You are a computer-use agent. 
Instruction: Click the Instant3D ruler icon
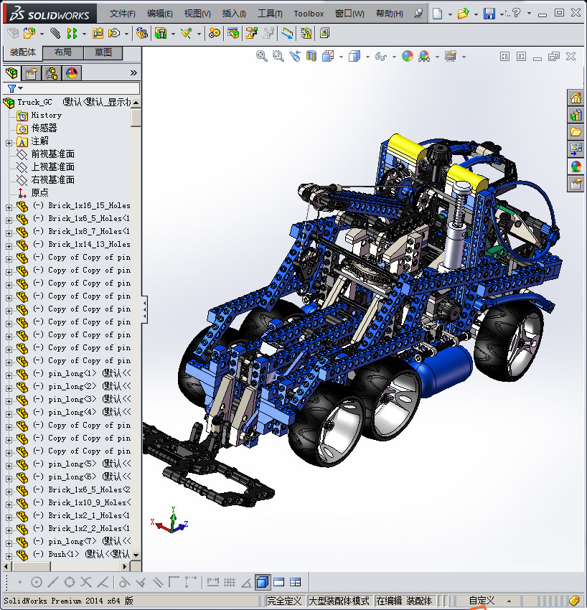pyautogui.click(x=288, y=34)
